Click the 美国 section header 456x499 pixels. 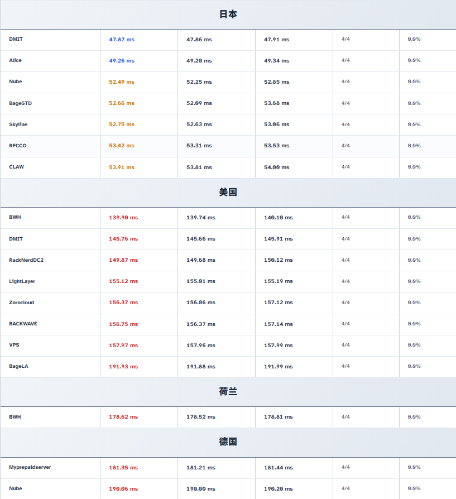[228, 192]
